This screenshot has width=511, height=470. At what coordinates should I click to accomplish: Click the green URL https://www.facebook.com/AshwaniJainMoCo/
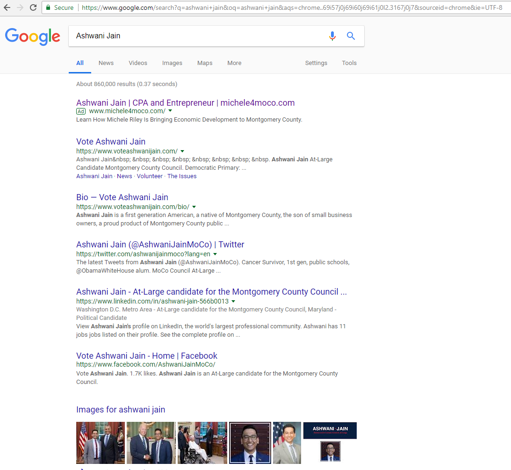[146, 364]
